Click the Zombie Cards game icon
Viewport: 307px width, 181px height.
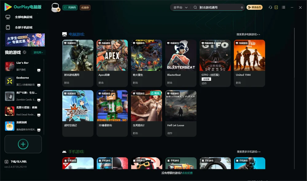click(x=10, y=96)
